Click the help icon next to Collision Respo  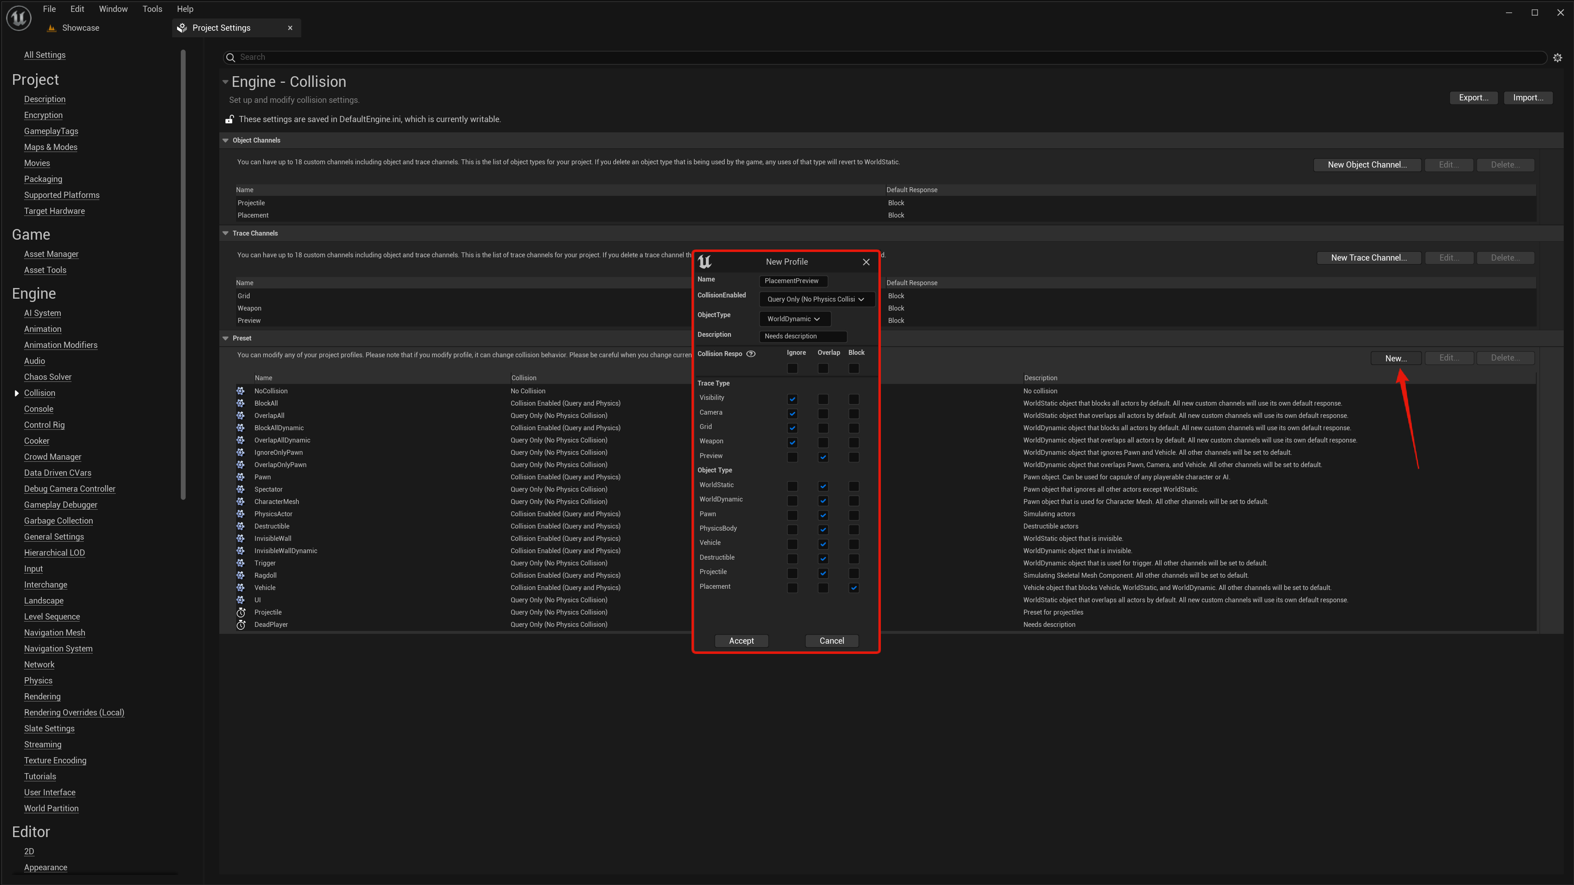(x=751, y=354)
